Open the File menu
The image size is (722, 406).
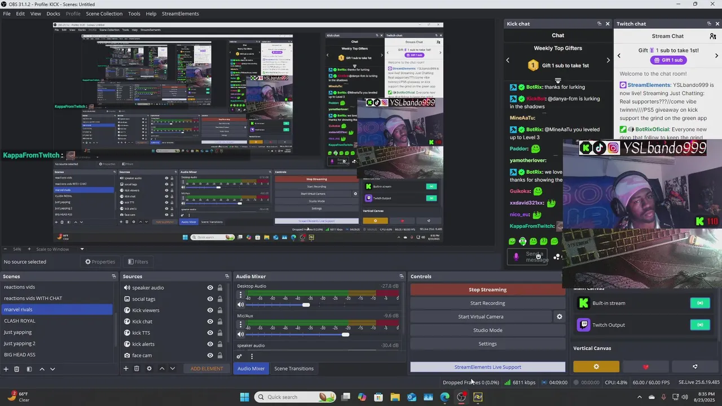(7, 14)
